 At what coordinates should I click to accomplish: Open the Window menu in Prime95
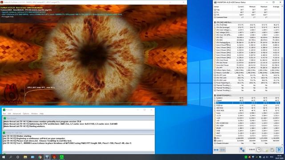pyautogui.click(x=34, y=114)
